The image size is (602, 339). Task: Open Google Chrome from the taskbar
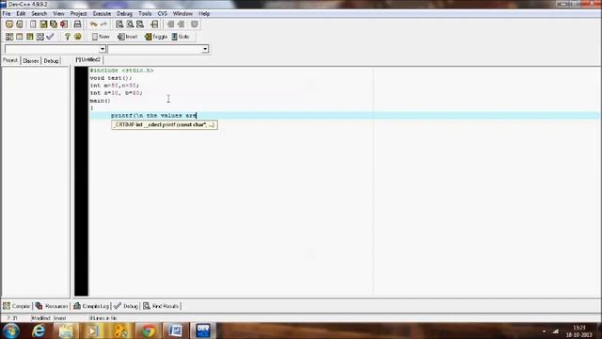coord(149,331)
